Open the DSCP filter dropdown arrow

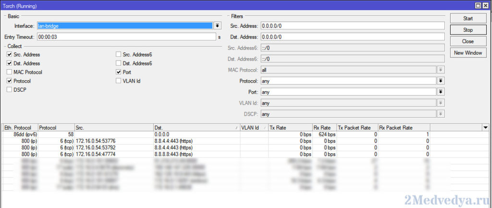[x=441, y=114]
